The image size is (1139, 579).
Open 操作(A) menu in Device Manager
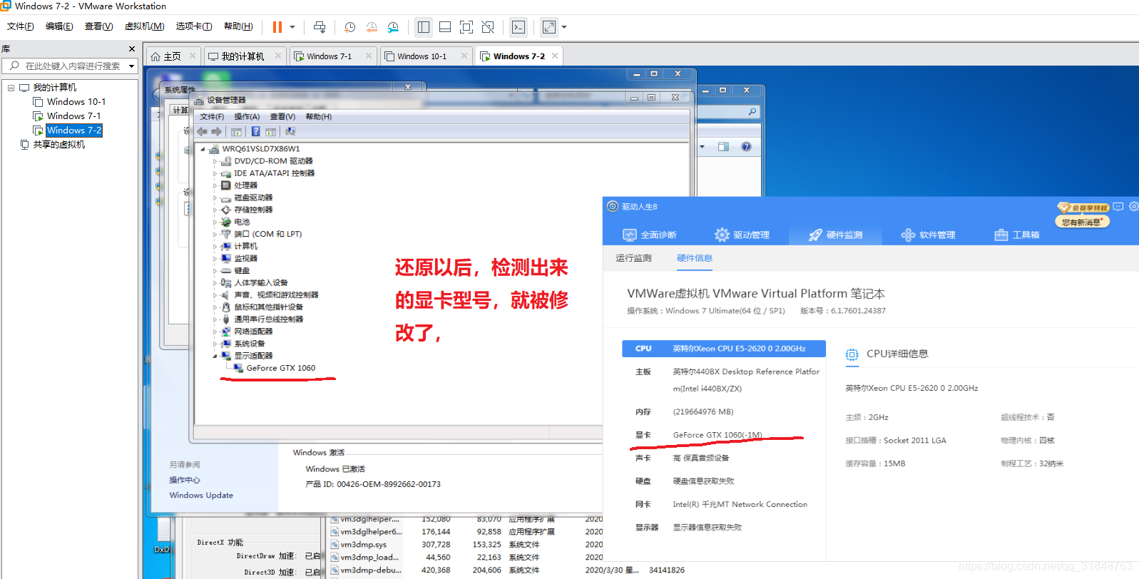[x=247, y=117]
